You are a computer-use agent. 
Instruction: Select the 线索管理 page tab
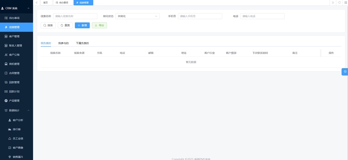(x=83, y=3)
